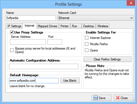
Task: Click the 'Leave blank for no change.' text
Action: [x=27, y=86]
